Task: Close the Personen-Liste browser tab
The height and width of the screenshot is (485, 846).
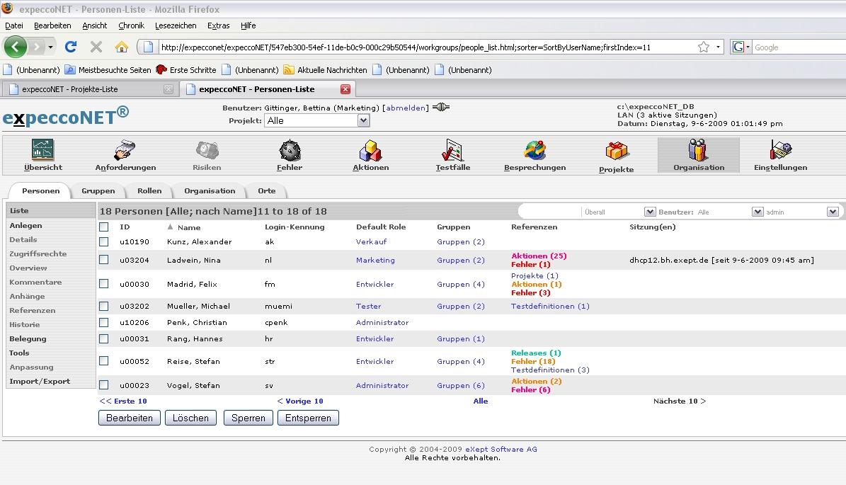Action: [345, 89]
